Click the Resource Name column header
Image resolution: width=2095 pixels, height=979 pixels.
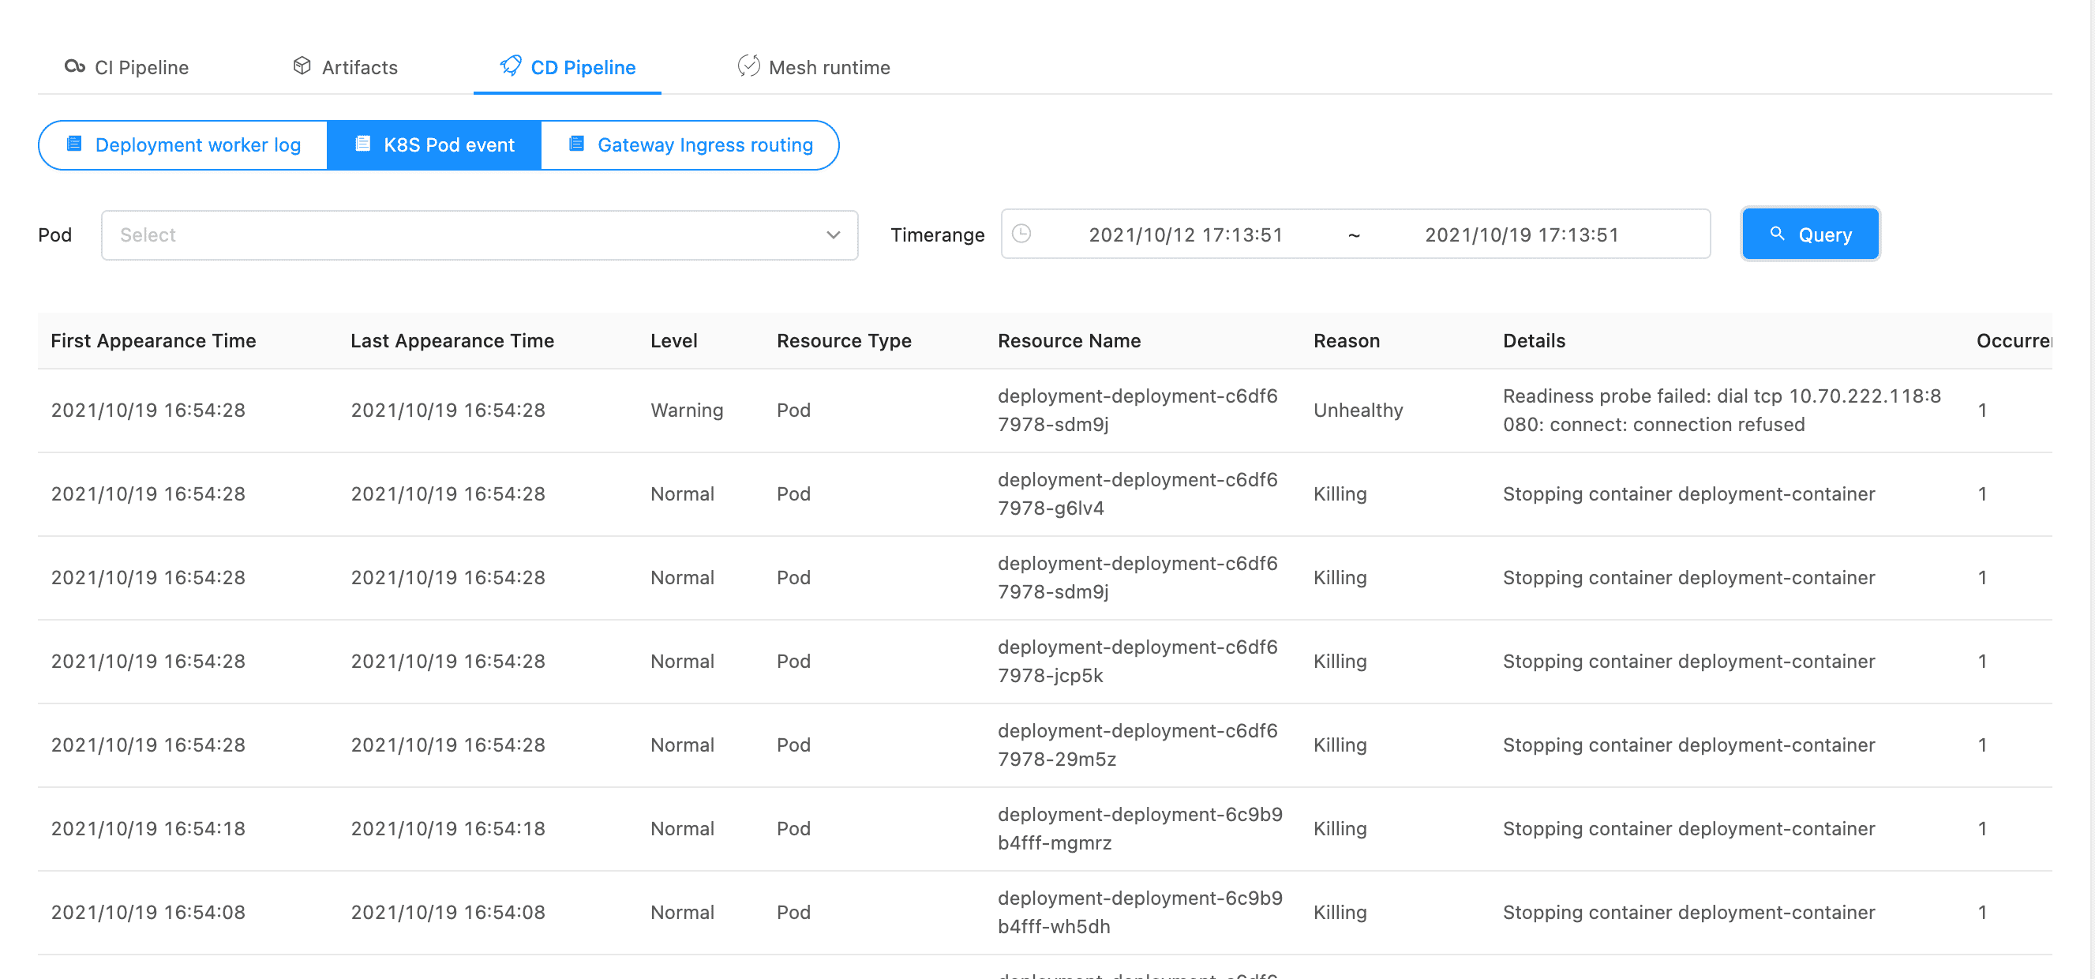coord(1070,341)
